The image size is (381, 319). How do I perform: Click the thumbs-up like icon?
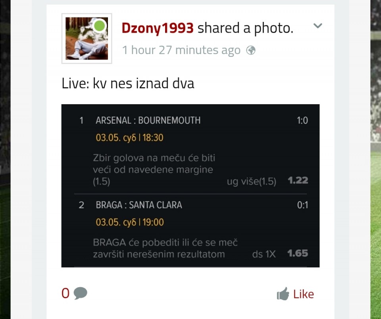pyautogui.click(x=283, y=294)
